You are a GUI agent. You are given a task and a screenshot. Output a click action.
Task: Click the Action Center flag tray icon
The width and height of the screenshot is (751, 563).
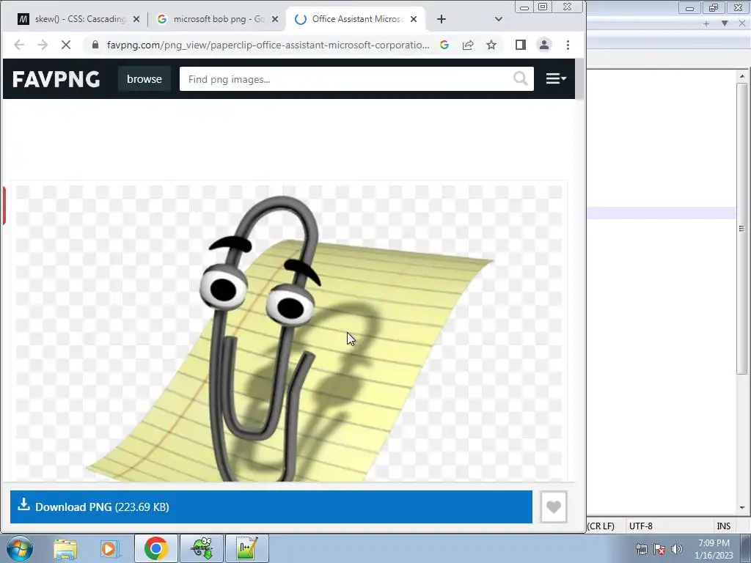coord(659,549)
